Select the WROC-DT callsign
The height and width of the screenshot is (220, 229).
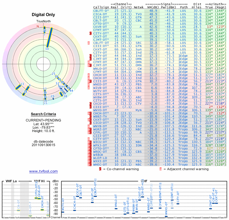(x=100, y=152)
